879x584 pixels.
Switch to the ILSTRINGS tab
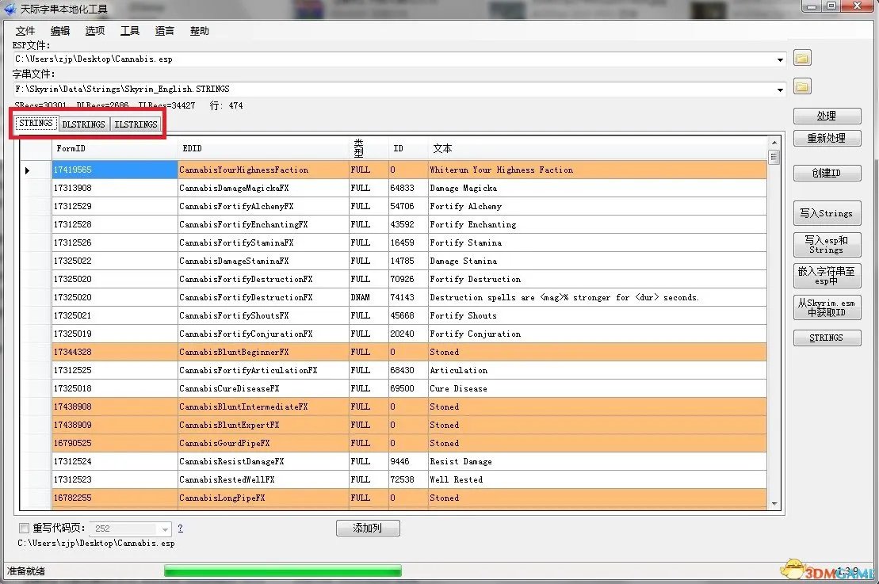pyautogui.click(x=136, y=124)
